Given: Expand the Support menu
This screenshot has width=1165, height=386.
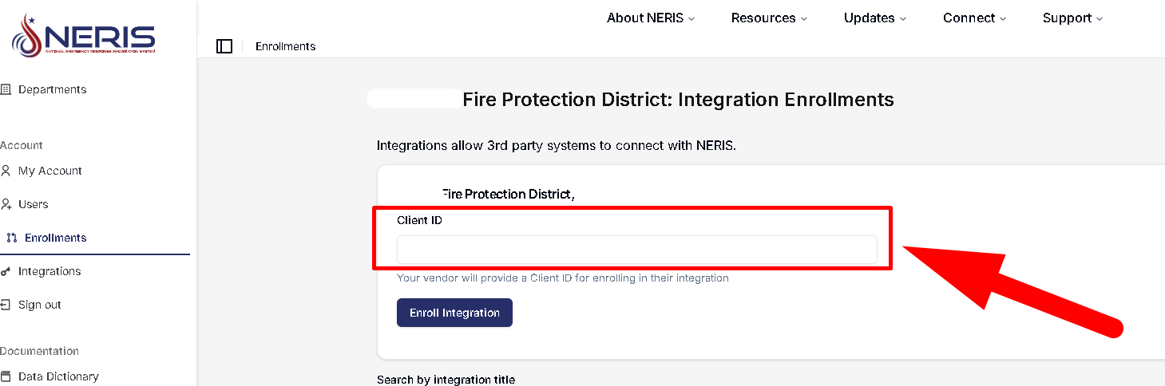Looking at the screenshot, I should click(x=1072, y=18).
